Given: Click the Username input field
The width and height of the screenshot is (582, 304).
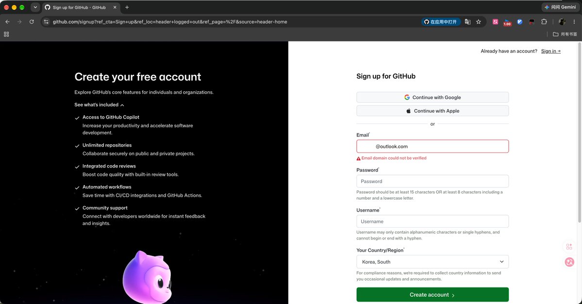Looking at the screenshot, I should pyautogui.click(x=432, y=221).
